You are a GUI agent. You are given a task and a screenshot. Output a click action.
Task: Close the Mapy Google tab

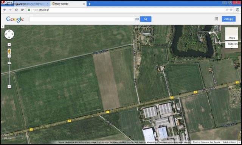[84, 4]
